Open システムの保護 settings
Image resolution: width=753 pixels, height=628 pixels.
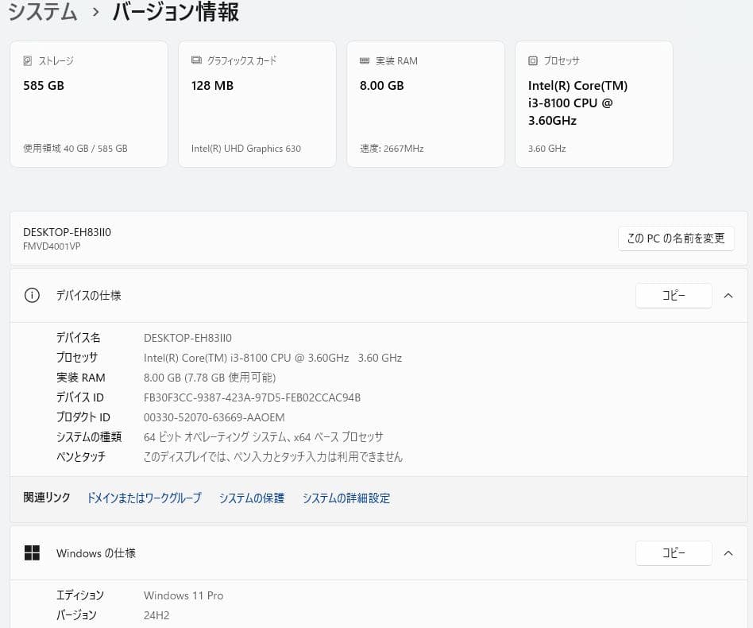[251, 498]
